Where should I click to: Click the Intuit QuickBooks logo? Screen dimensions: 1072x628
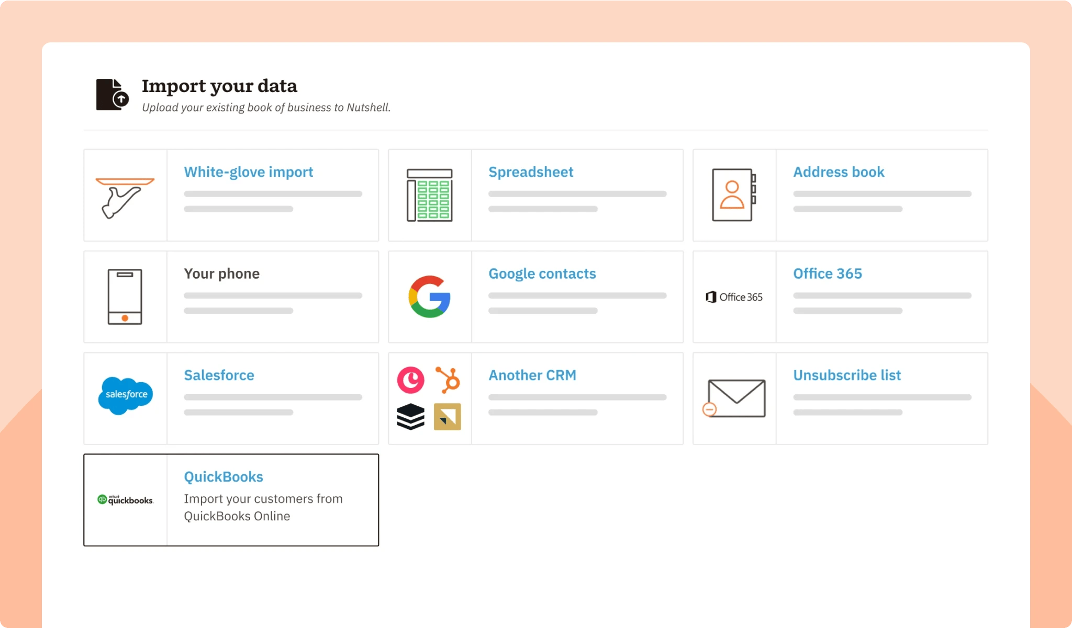(x=126, y=500)
